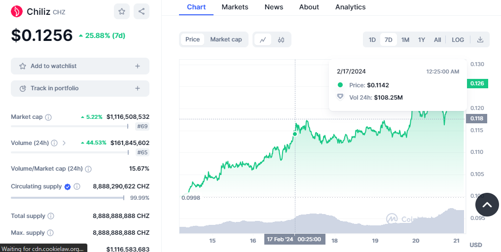
Task: Click the $1,116,583,683 value
Action: 128,249
